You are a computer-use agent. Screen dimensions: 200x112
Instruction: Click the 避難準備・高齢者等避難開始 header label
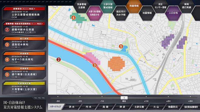click(24, 24)
